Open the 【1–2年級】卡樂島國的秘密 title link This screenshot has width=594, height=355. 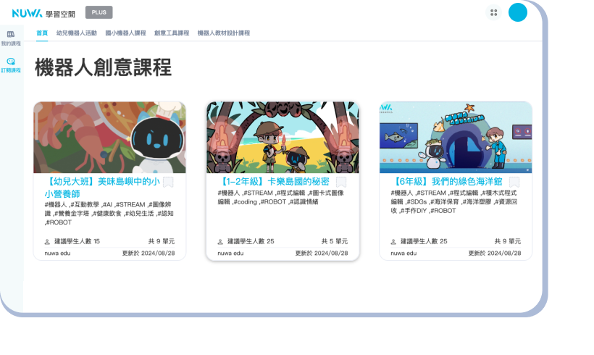coord(274,182)
